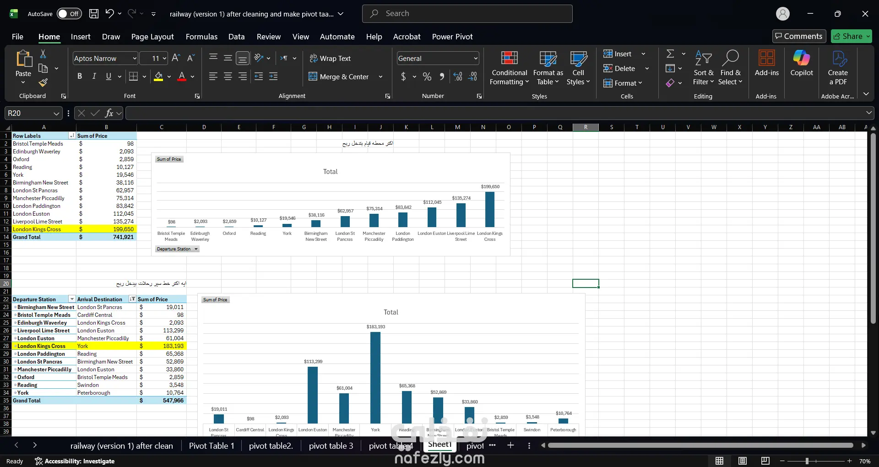Switch to Page Layout view in status bar
This screenshot has height=467, width=879.
pos(743,461)
